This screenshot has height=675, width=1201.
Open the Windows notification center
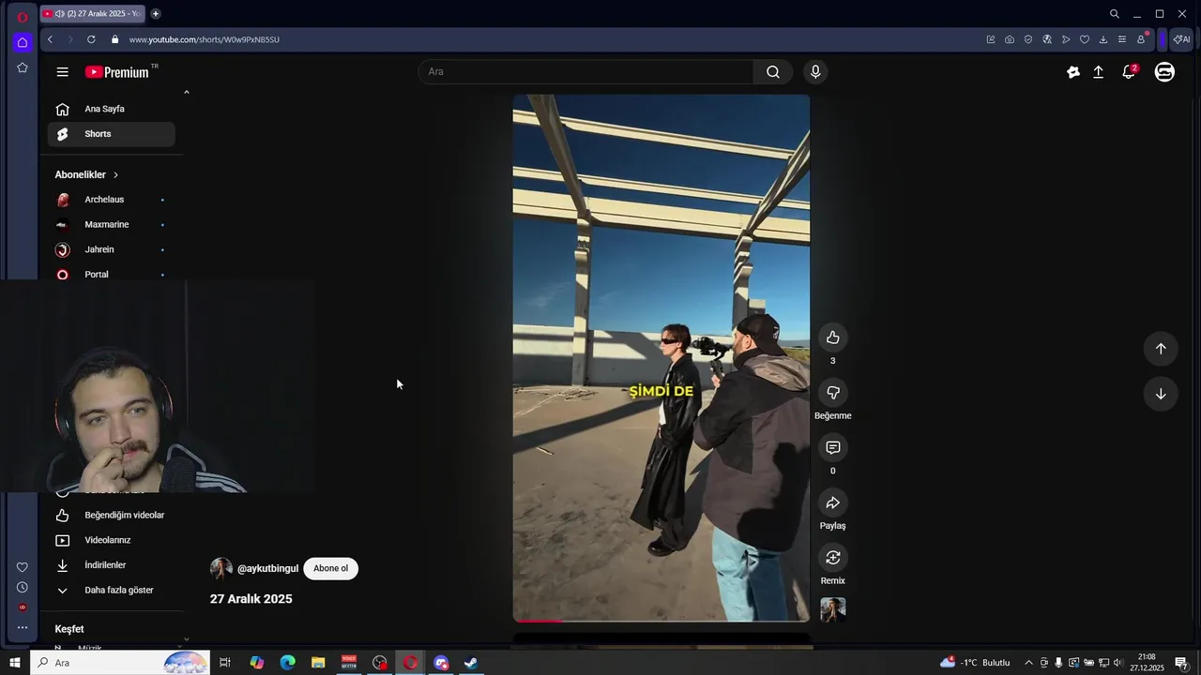[1181, 663]
